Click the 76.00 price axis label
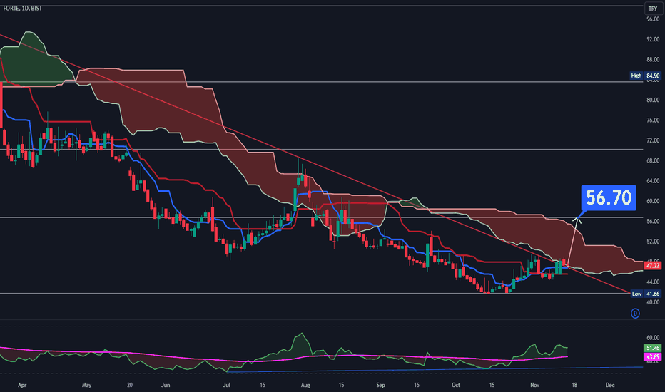Screen dimensions: 665x392 pyautogui.click(x=653, y=120)
